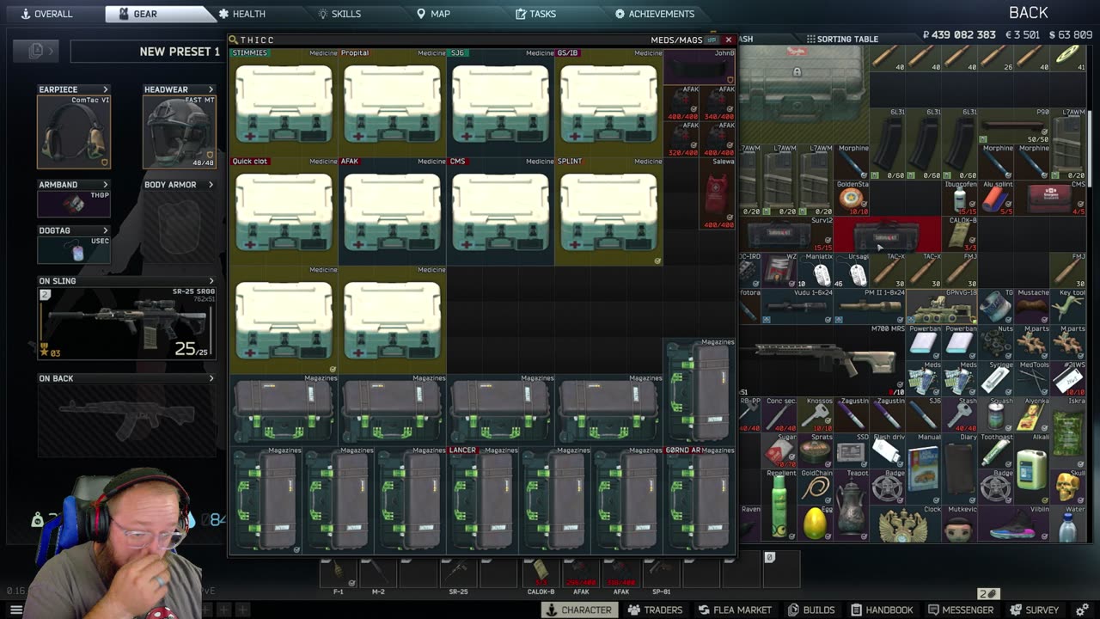Open the settings gear in bottom bar
Screen dimensions: 1100x619
[x=1082, y=610]
